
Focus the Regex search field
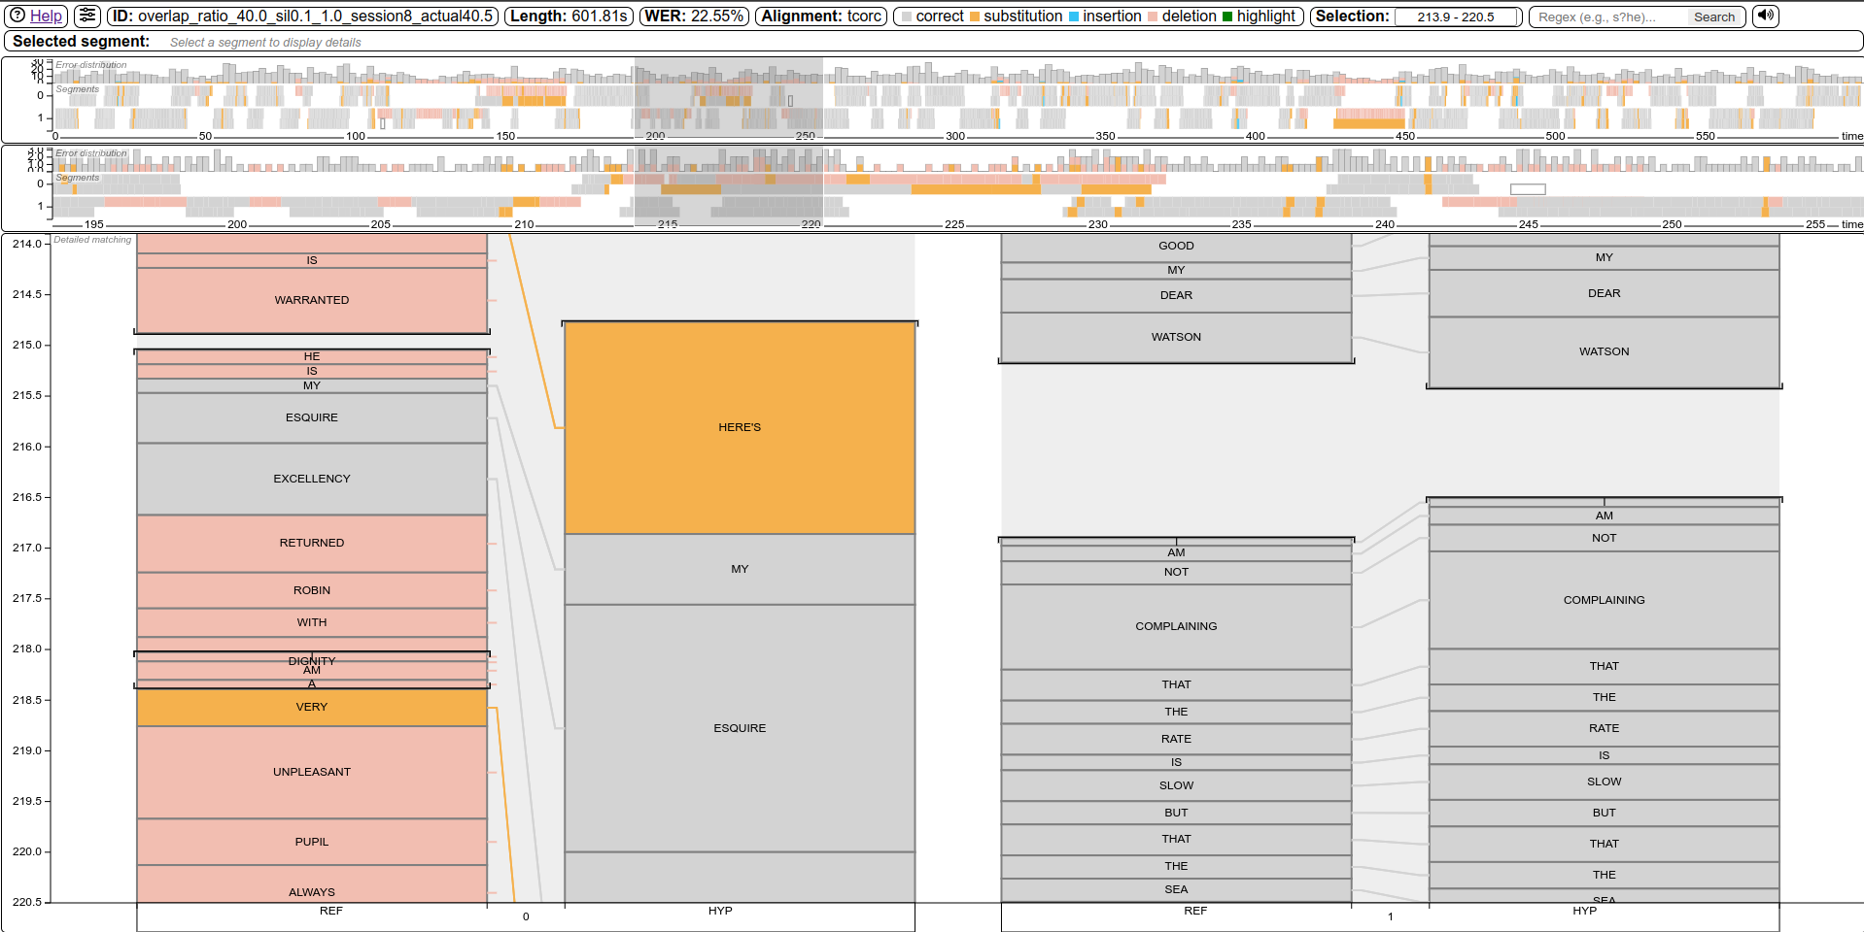(x=1607, y=17)
